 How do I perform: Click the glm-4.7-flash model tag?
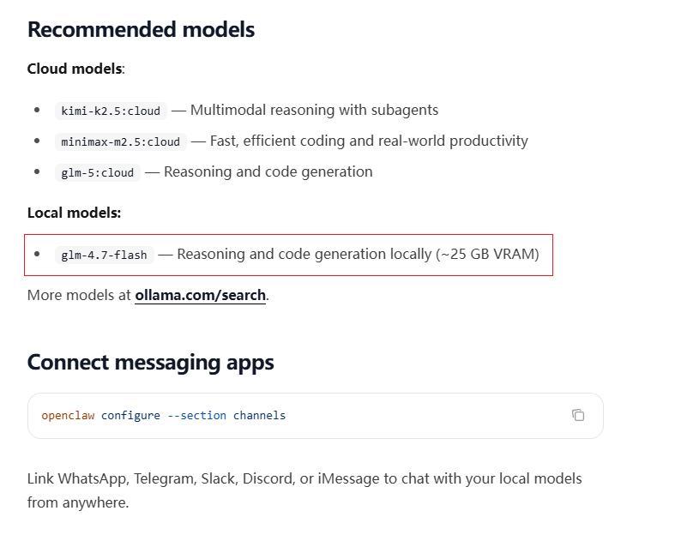pyautogui.click(x=104, y=255)
